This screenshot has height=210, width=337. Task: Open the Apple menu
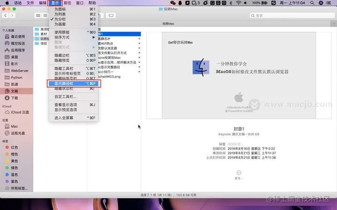click(x=7, y=3)
